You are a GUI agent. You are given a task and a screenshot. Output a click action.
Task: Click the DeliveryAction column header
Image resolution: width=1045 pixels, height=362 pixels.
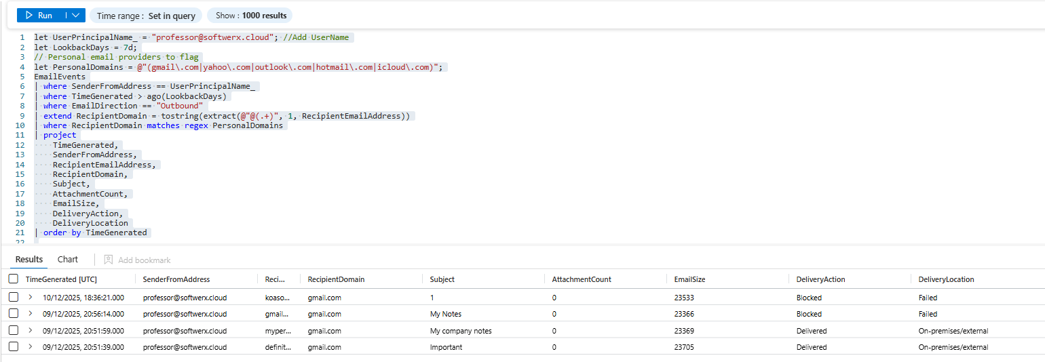coord(820,279)
